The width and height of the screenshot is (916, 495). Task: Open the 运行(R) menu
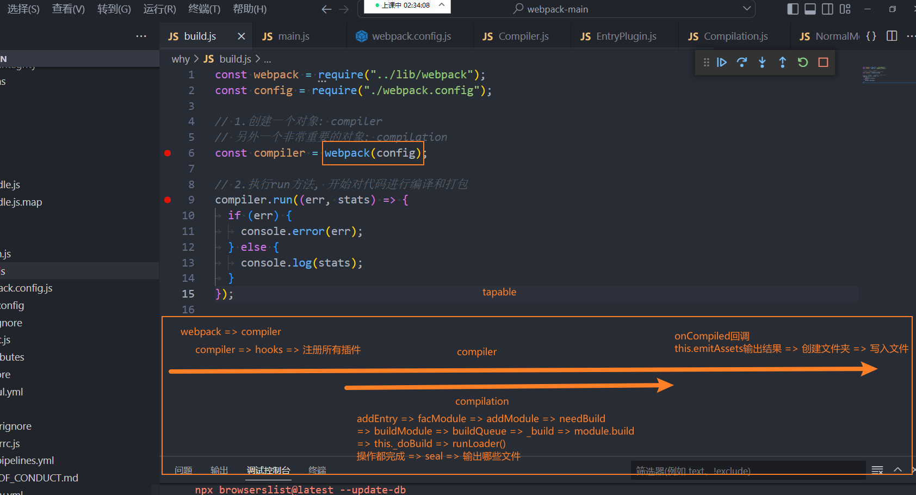(x=159, y=9)
